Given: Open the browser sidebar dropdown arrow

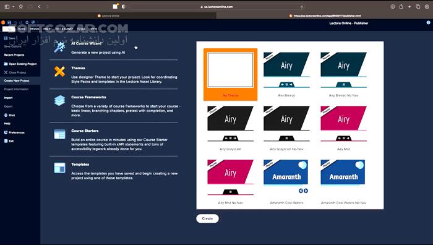Looking at the screenshot, I should point(13,7).
